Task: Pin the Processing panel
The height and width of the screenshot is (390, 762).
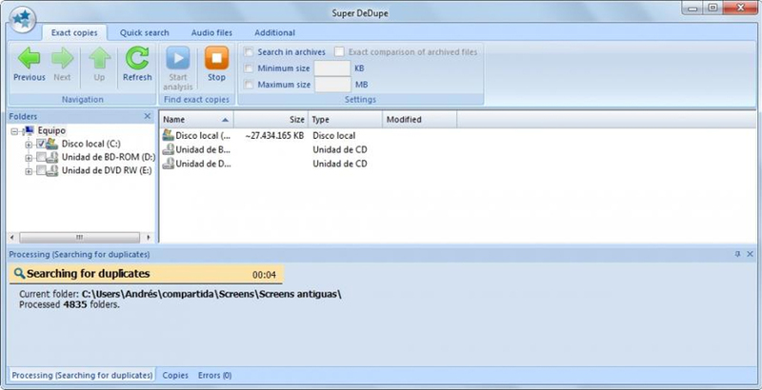Action: [x=737, y=254]
